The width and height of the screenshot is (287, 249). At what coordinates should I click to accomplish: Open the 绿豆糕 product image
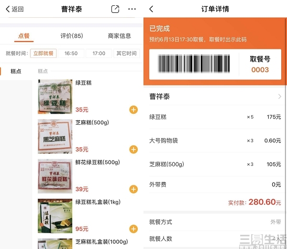55,97
